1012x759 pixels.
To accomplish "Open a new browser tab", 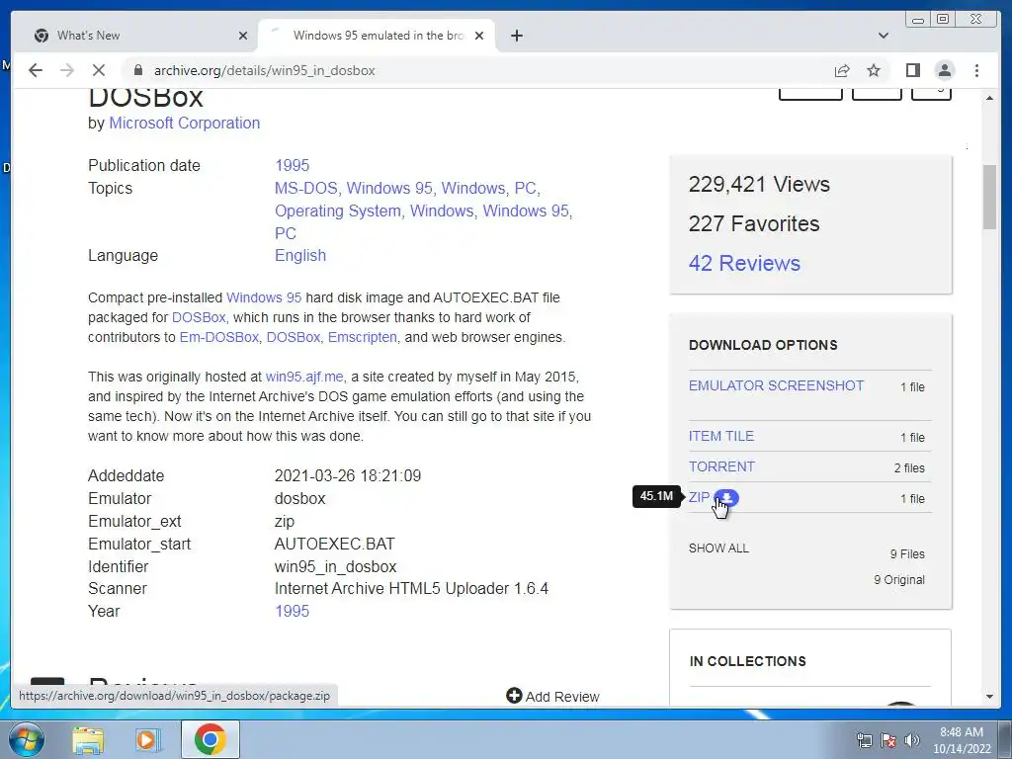I will (516, 36).
